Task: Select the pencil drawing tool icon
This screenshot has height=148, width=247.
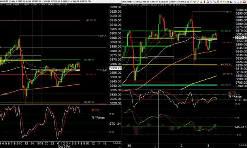Action: 198,2
